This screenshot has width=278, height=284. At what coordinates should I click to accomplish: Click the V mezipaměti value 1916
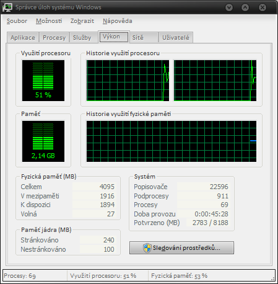click(107, 196)
